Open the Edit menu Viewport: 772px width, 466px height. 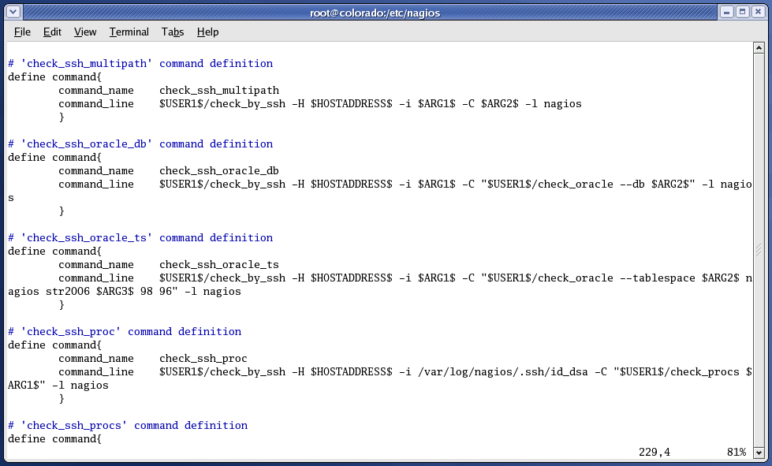(x=52, y=32)
